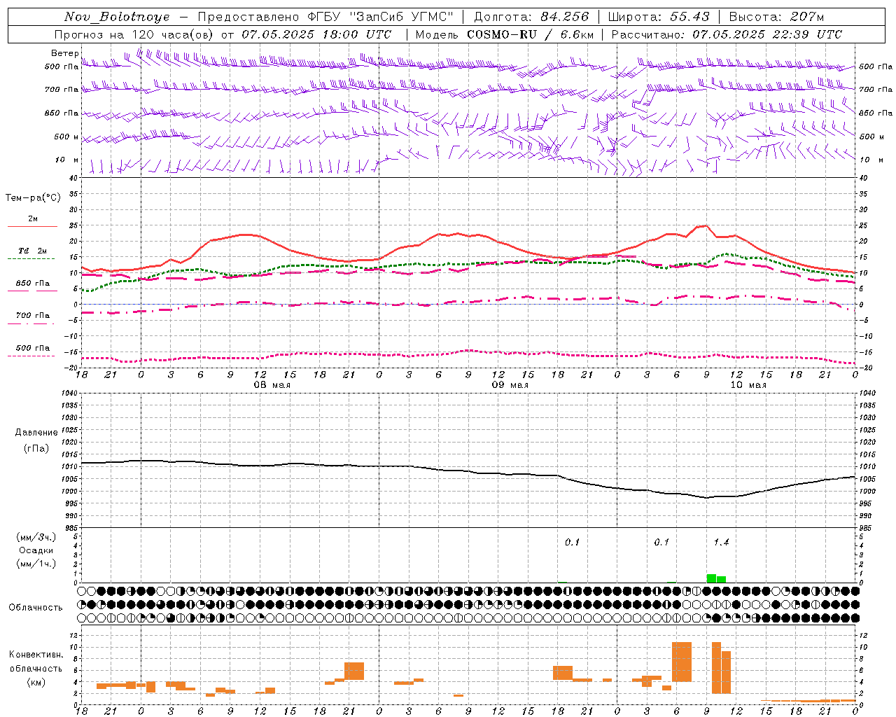Click the 'Конвективн.' convective cloud label
The width and height of the screenshot is (896, 717).
point(36,655)
